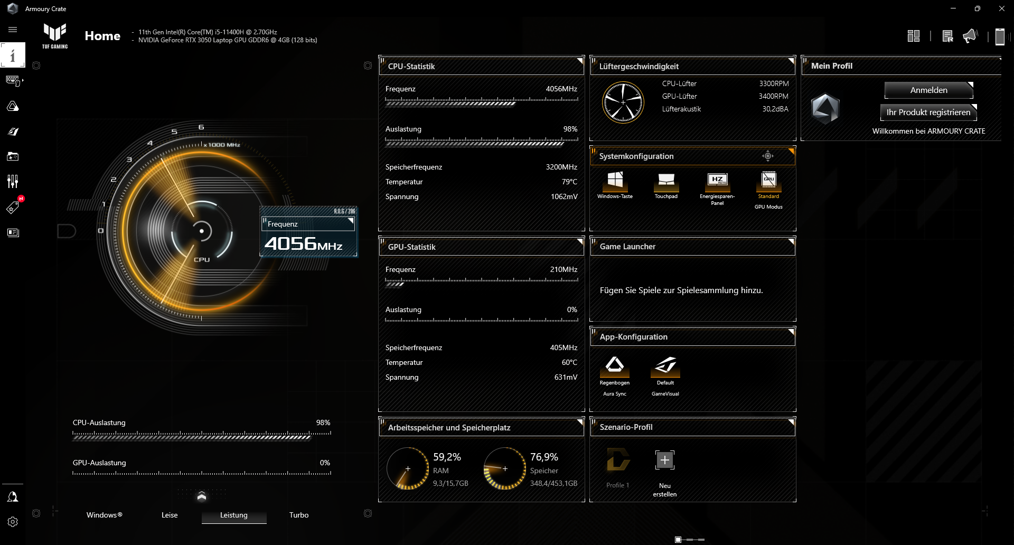Create new scenario profile with plus icon
Viewport: 1014px width, 545px height.
click(x=665, y=460)
